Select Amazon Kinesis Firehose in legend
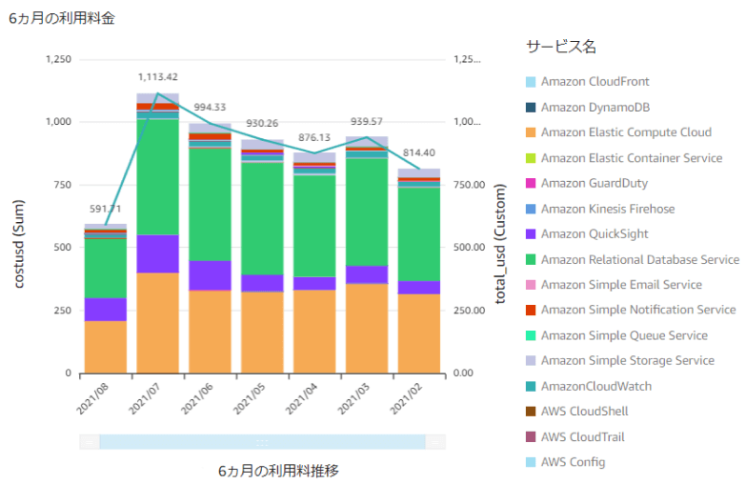This screenshot has width=746, height=484. click(x=607, y=209)
